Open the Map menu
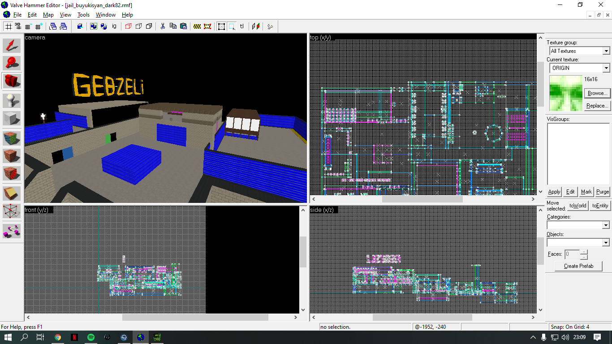Viewport: 612px width, 344px height. coord(48,15)
